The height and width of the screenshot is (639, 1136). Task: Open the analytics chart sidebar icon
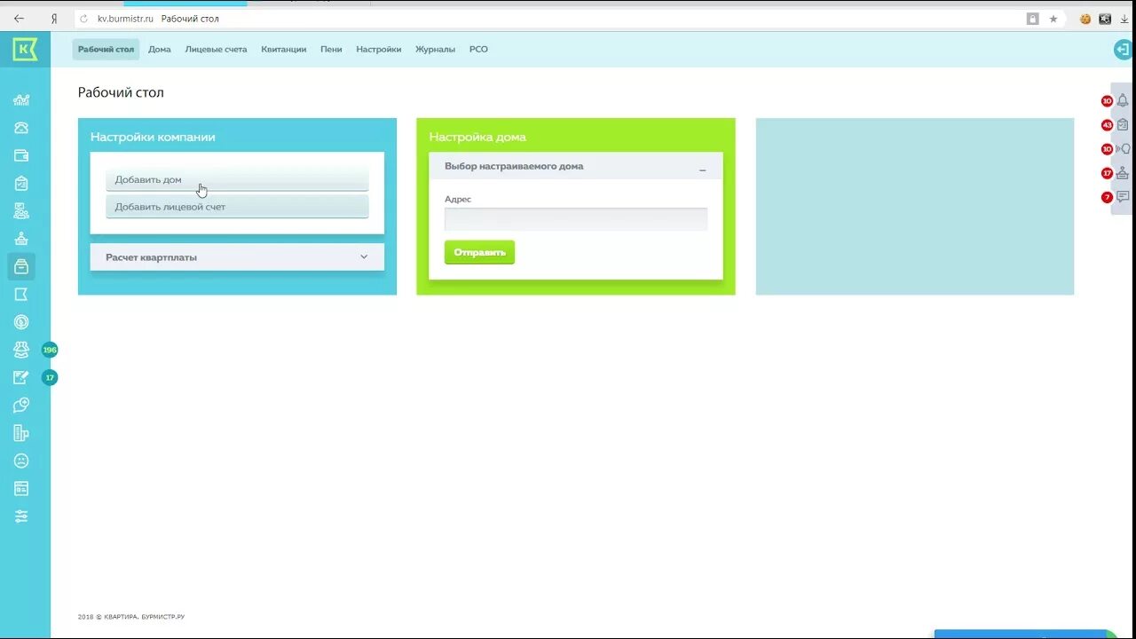(21, 100)
